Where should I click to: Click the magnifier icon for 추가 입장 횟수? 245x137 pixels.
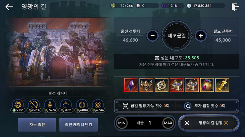[188, 106]
